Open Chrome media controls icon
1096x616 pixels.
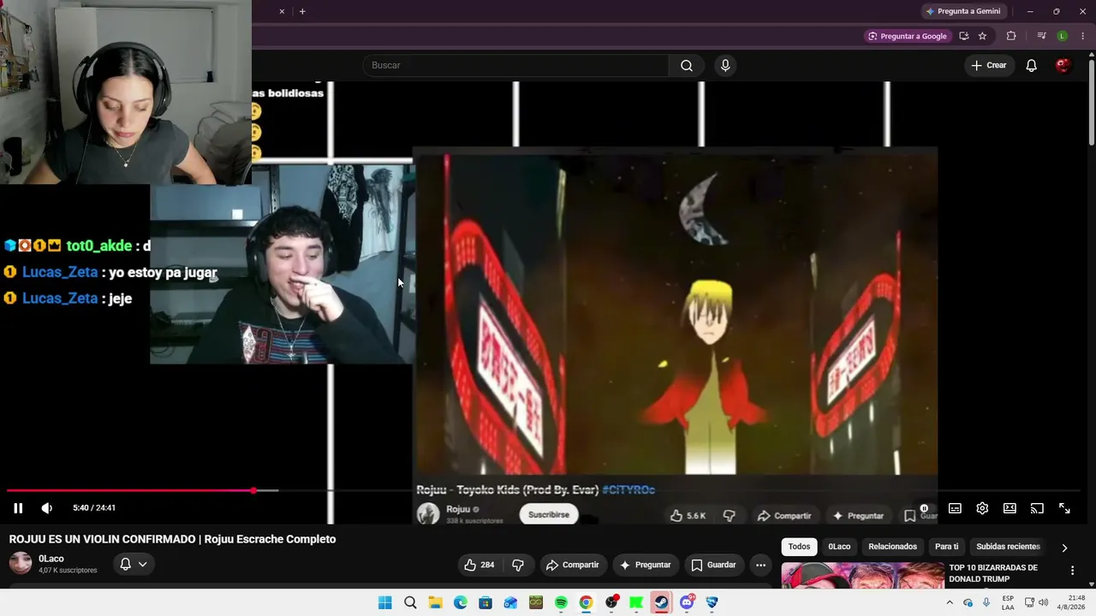[x=1041, y=36]
